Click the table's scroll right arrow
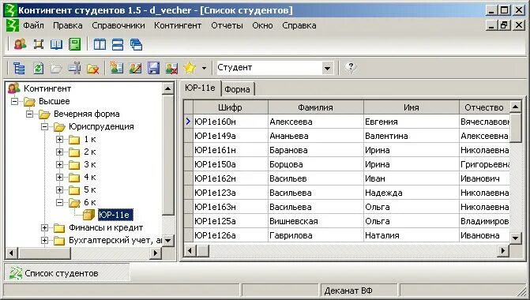 click(x=503, y=251)
